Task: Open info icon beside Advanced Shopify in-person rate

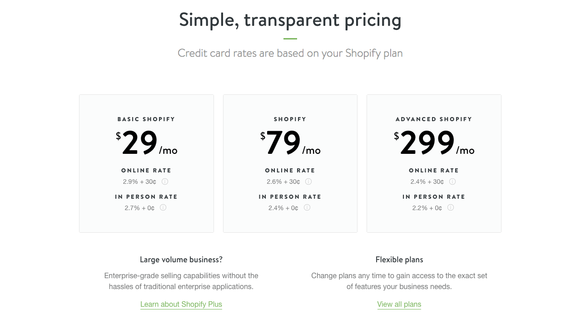Action: click(451, 207)
